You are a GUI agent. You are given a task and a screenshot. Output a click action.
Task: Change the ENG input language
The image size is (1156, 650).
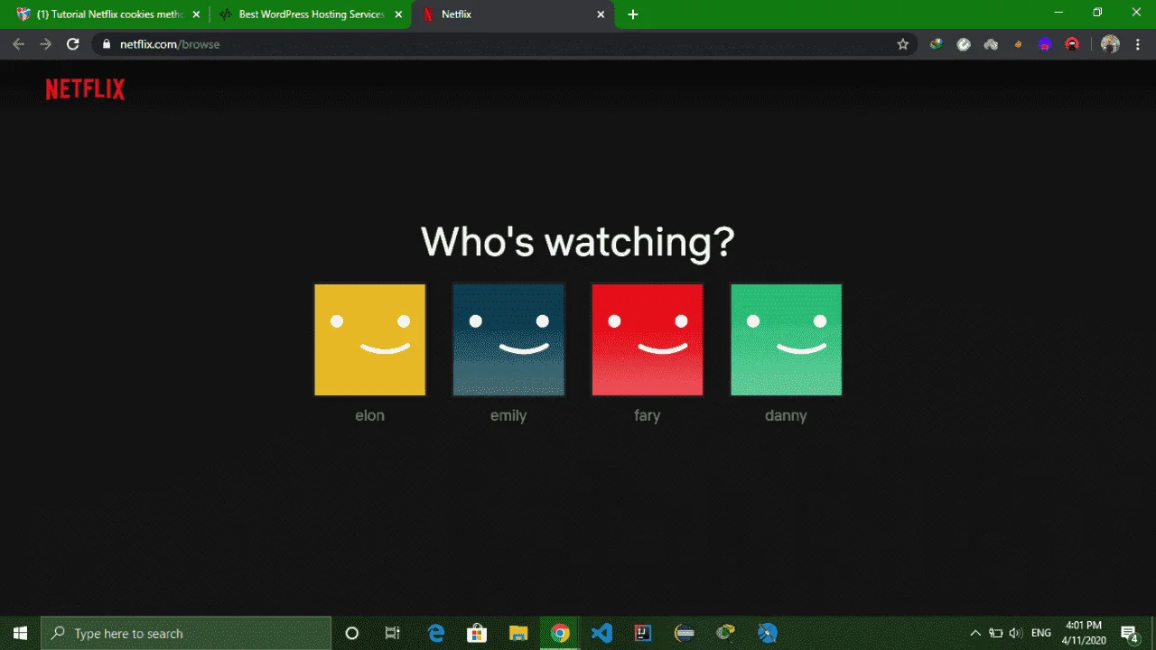coord(1041,633)
